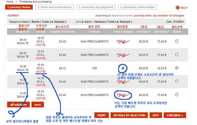197x125 pixels.
Task: Click the Arrival column header
Action: pyautogui.click(x=40, y=32)
